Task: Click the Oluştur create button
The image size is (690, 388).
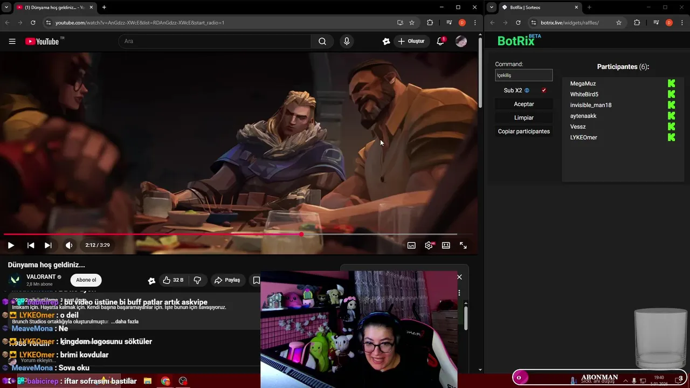Action: (x=412, y=41)
